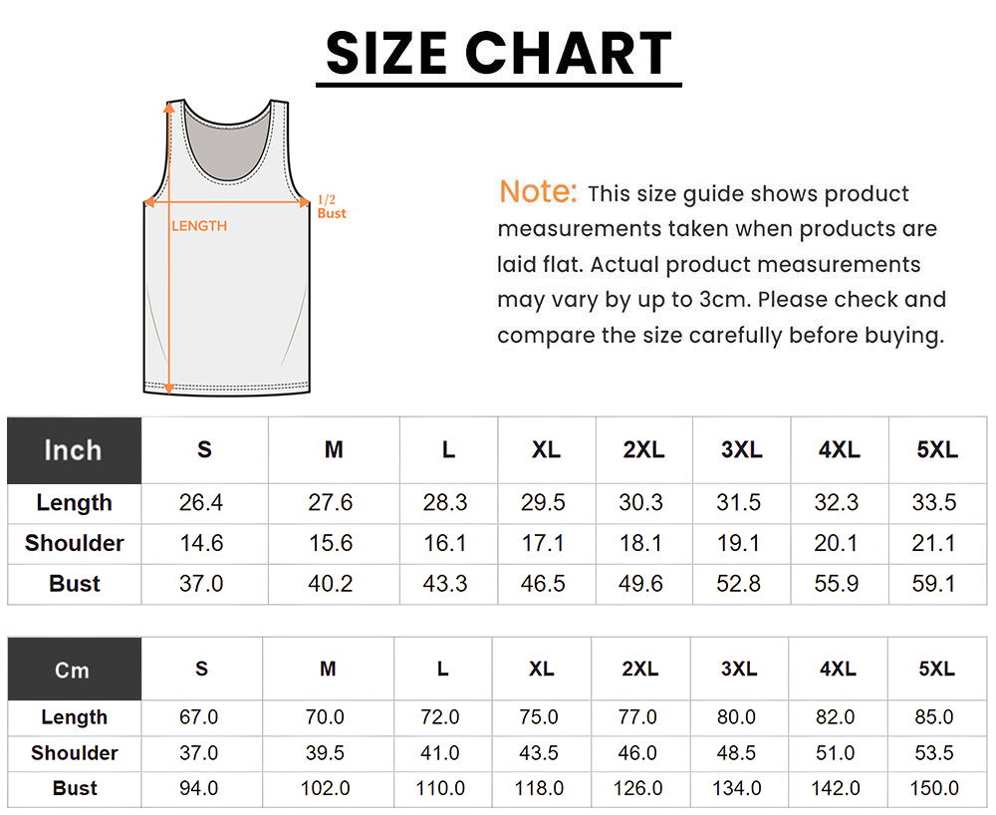Screen dimensions: 996x815
Task: Click the 46.5 bust value for size XL
Action: [x=543, y=584]
